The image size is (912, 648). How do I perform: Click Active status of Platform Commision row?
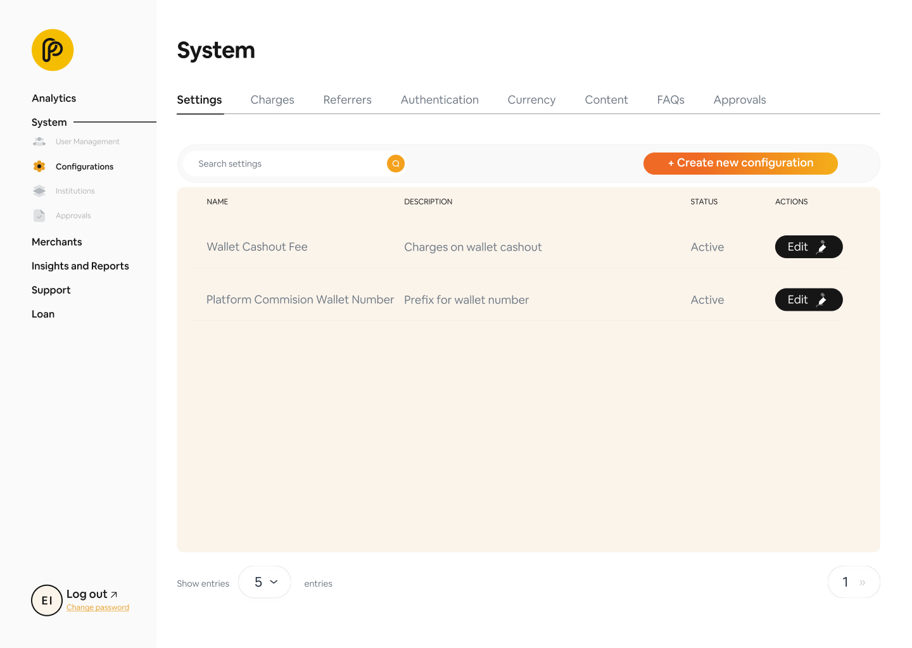(707, 300)
